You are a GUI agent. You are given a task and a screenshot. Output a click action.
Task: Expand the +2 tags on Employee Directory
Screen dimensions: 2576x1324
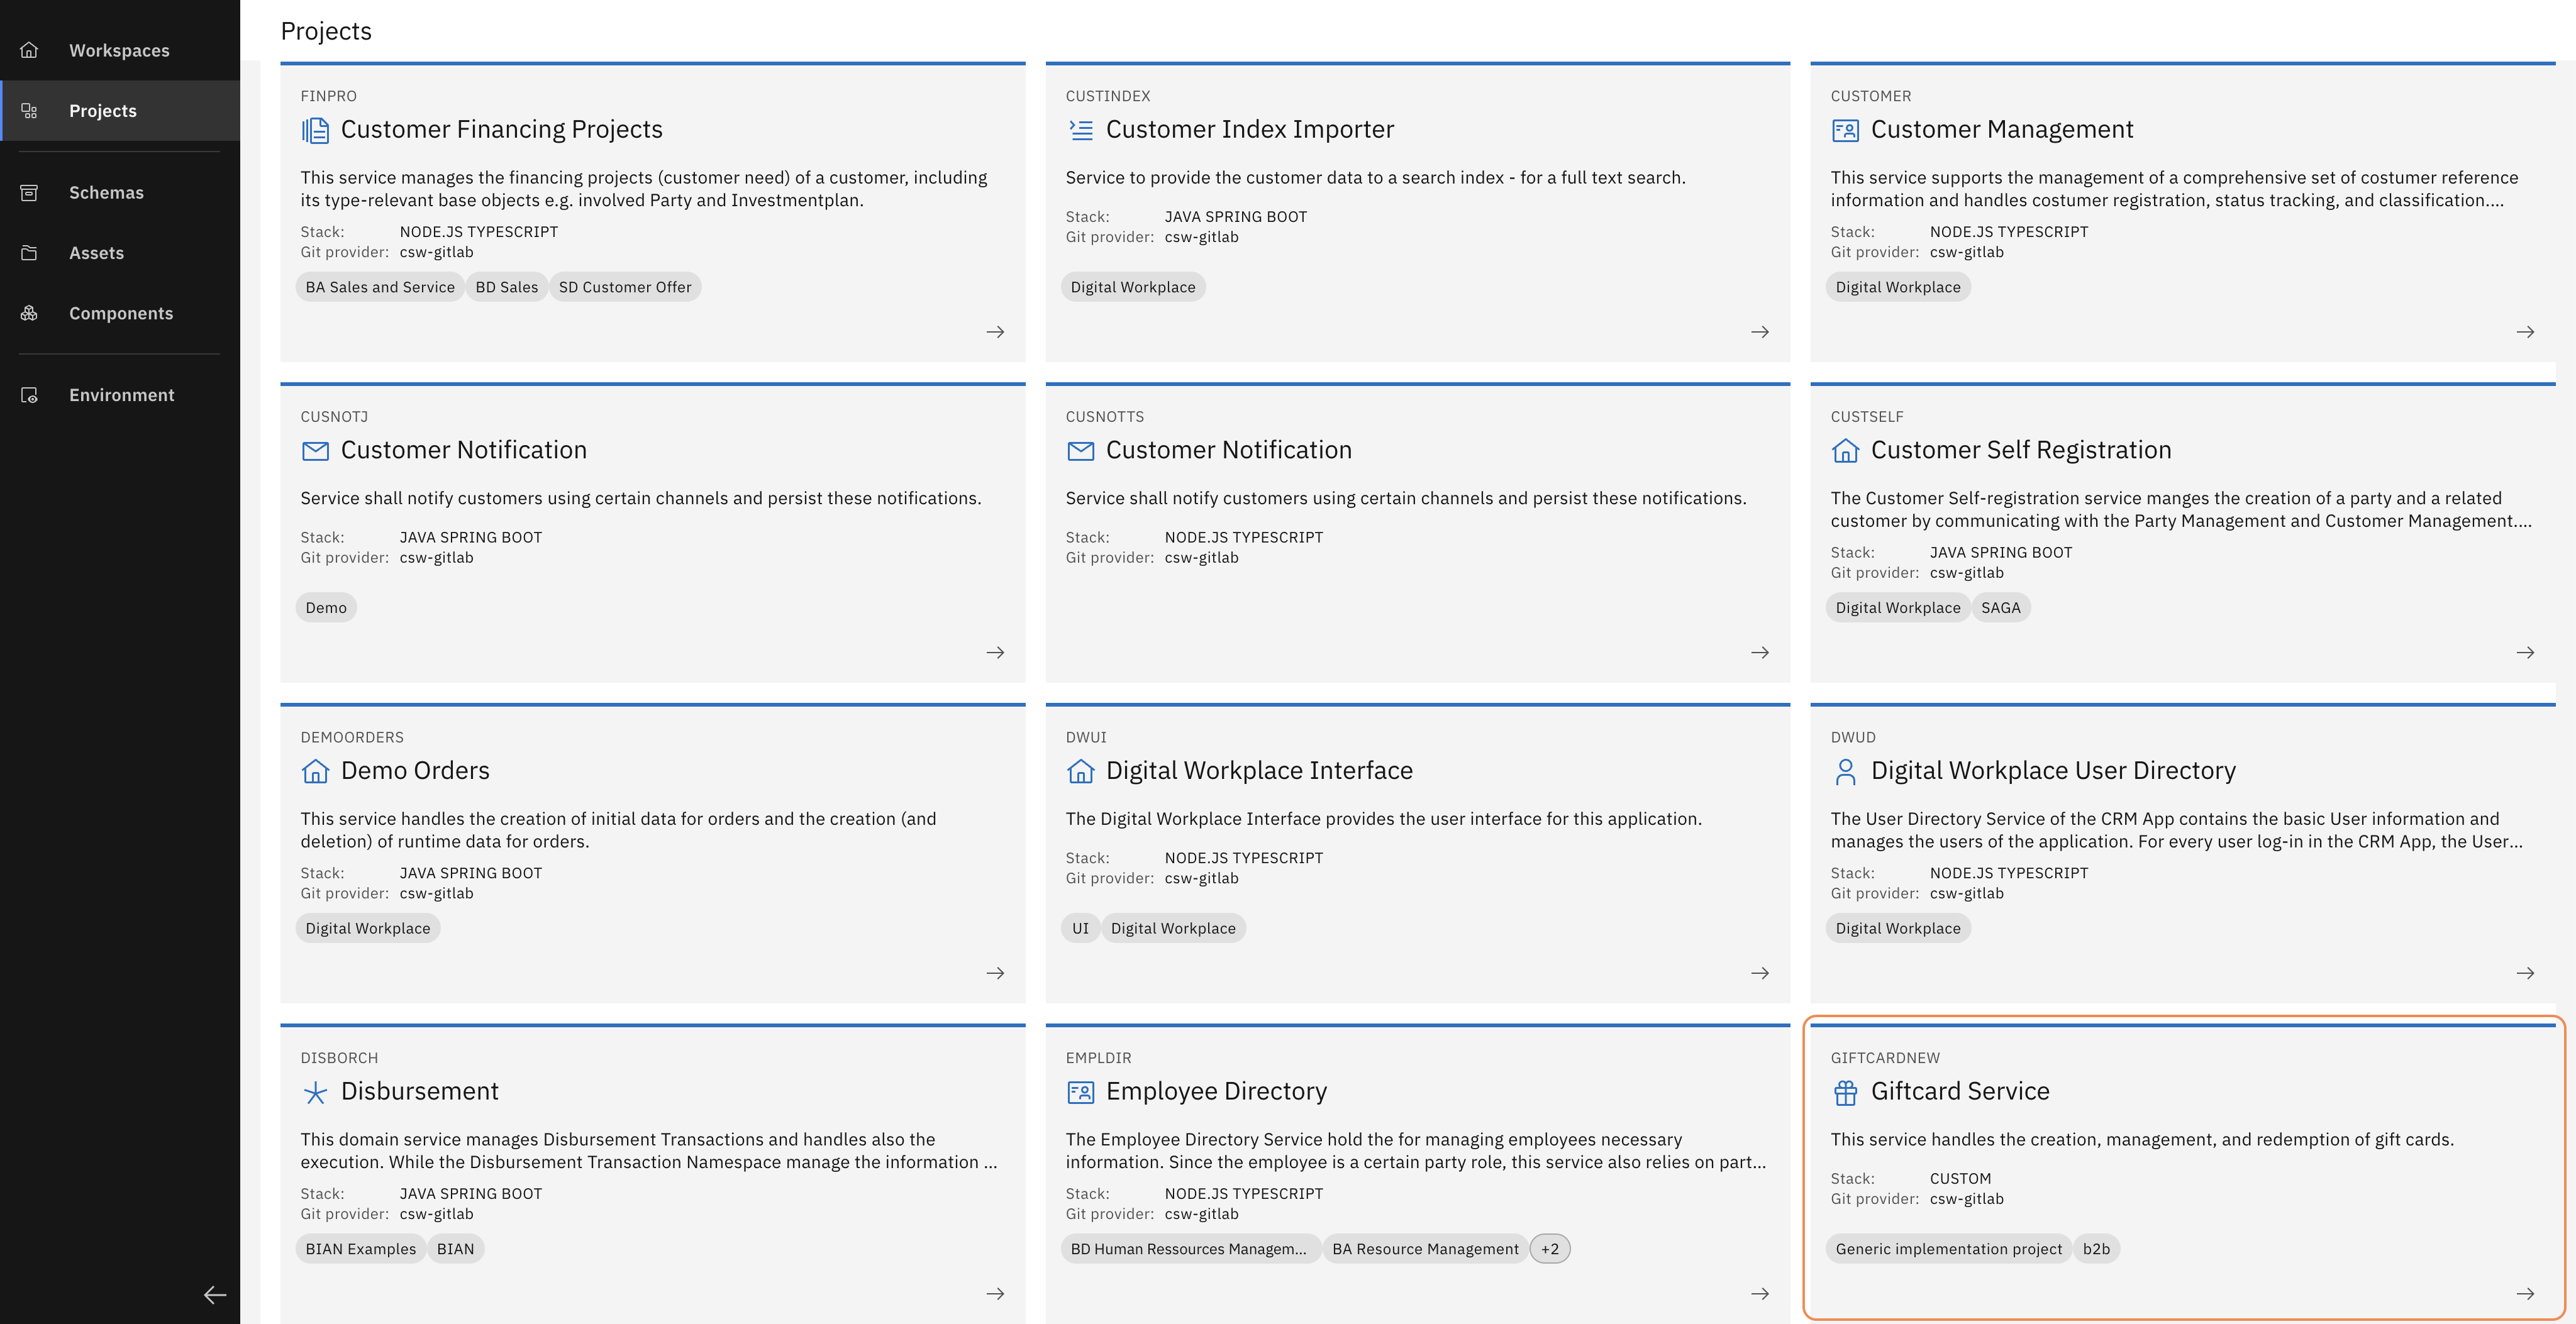[x=1549, y=1248]
